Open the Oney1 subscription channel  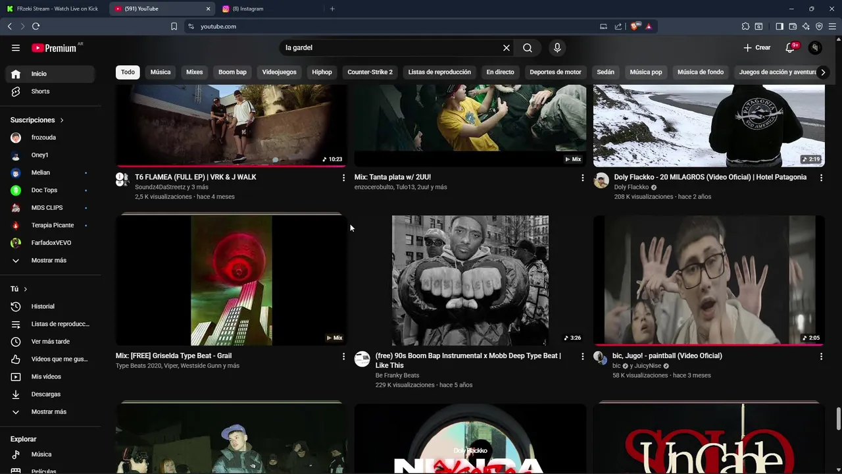(51, 155)
